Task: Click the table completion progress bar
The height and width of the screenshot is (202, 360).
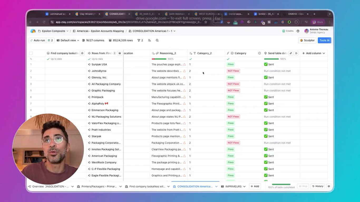Action: point(281,185)
